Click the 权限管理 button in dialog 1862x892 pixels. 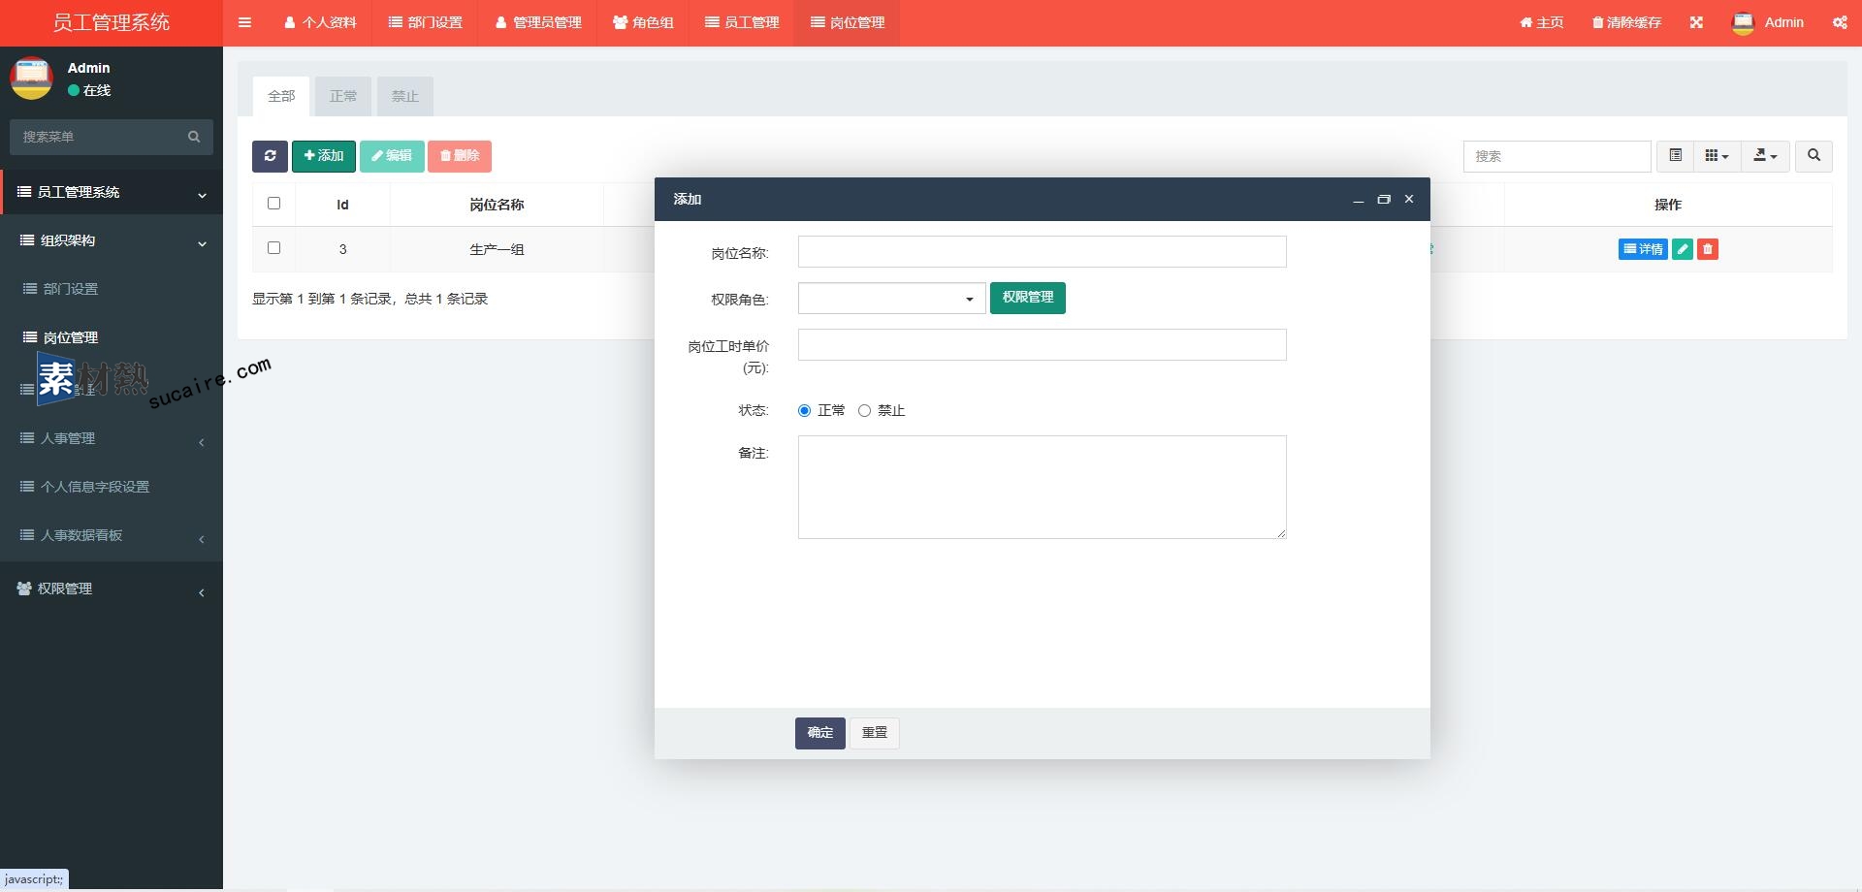[x=1027, y=298]
